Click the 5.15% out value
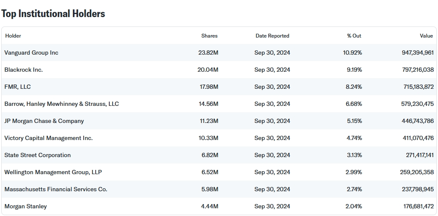438x216 pixels. coord(354,121)
